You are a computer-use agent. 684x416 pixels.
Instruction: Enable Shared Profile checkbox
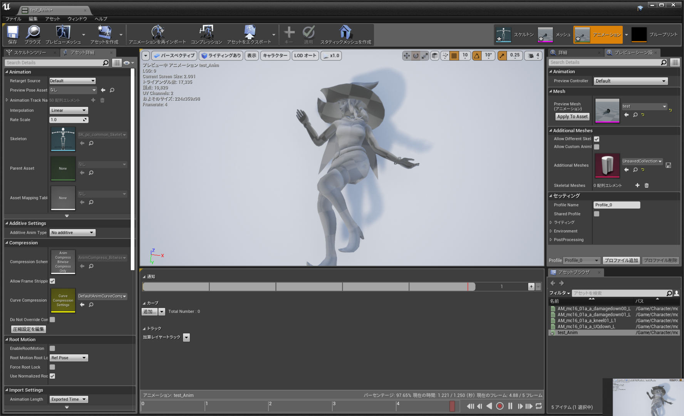coord(597,214)
